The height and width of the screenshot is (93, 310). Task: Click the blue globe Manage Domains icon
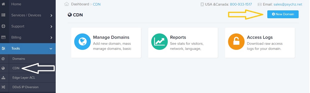(83, 42)
